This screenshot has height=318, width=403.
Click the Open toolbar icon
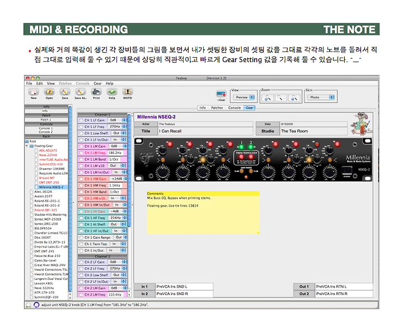(x=49, y=92)
